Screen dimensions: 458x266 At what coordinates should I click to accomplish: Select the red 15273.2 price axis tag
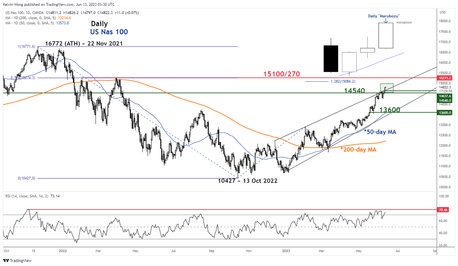pos(445,78)
